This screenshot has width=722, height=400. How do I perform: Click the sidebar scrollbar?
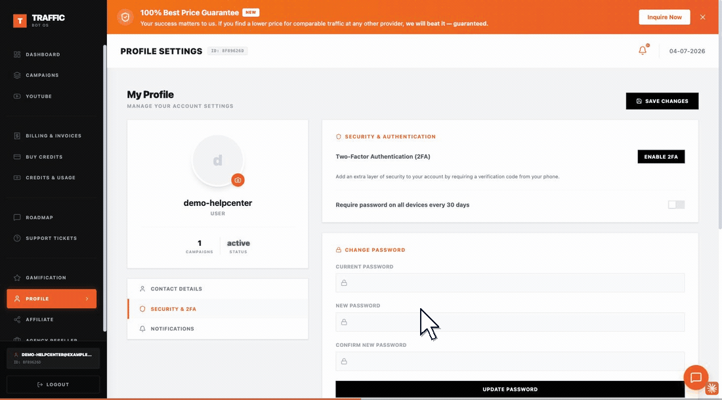[x=104, y=188]
